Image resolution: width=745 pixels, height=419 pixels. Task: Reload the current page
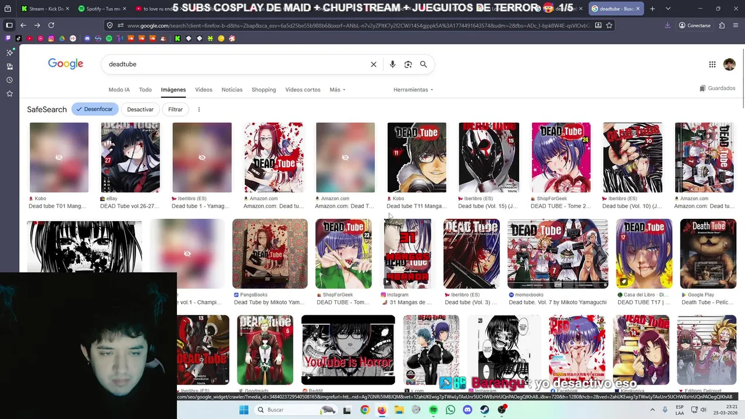[51, 26]
